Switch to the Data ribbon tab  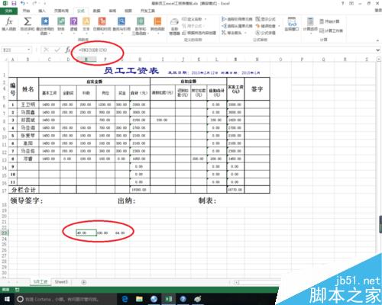point(96,11)
